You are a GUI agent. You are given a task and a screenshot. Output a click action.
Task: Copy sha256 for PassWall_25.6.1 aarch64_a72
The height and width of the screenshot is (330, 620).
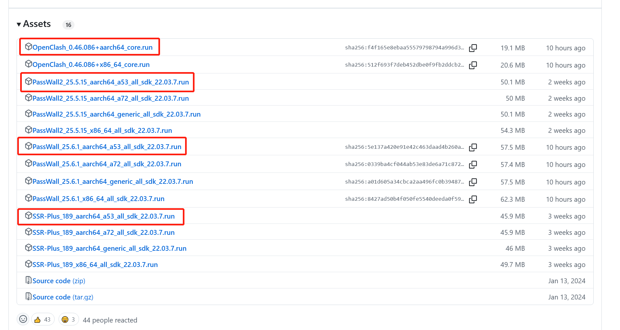click(473, 164)
